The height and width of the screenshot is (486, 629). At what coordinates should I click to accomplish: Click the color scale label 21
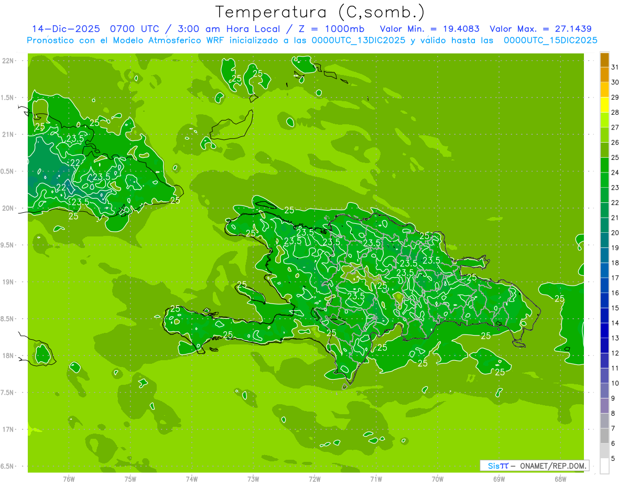tap(615, 218)
